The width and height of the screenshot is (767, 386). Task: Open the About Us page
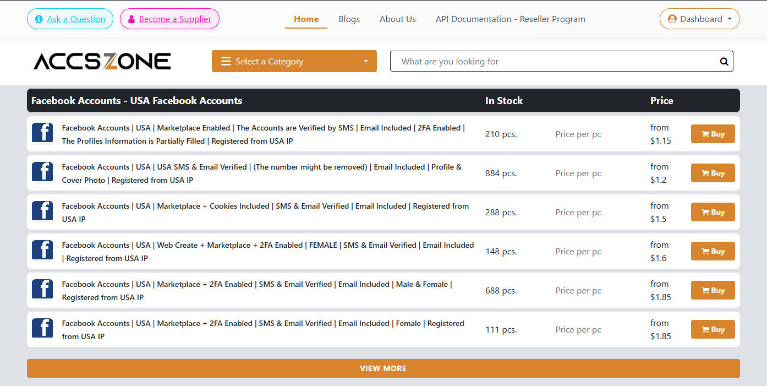pyautogui.click(x=397, y=19)
